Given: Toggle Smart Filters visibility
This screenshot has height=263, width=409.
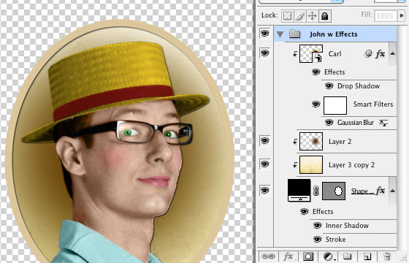Looking at the screenshot, I should click(316, 104).
